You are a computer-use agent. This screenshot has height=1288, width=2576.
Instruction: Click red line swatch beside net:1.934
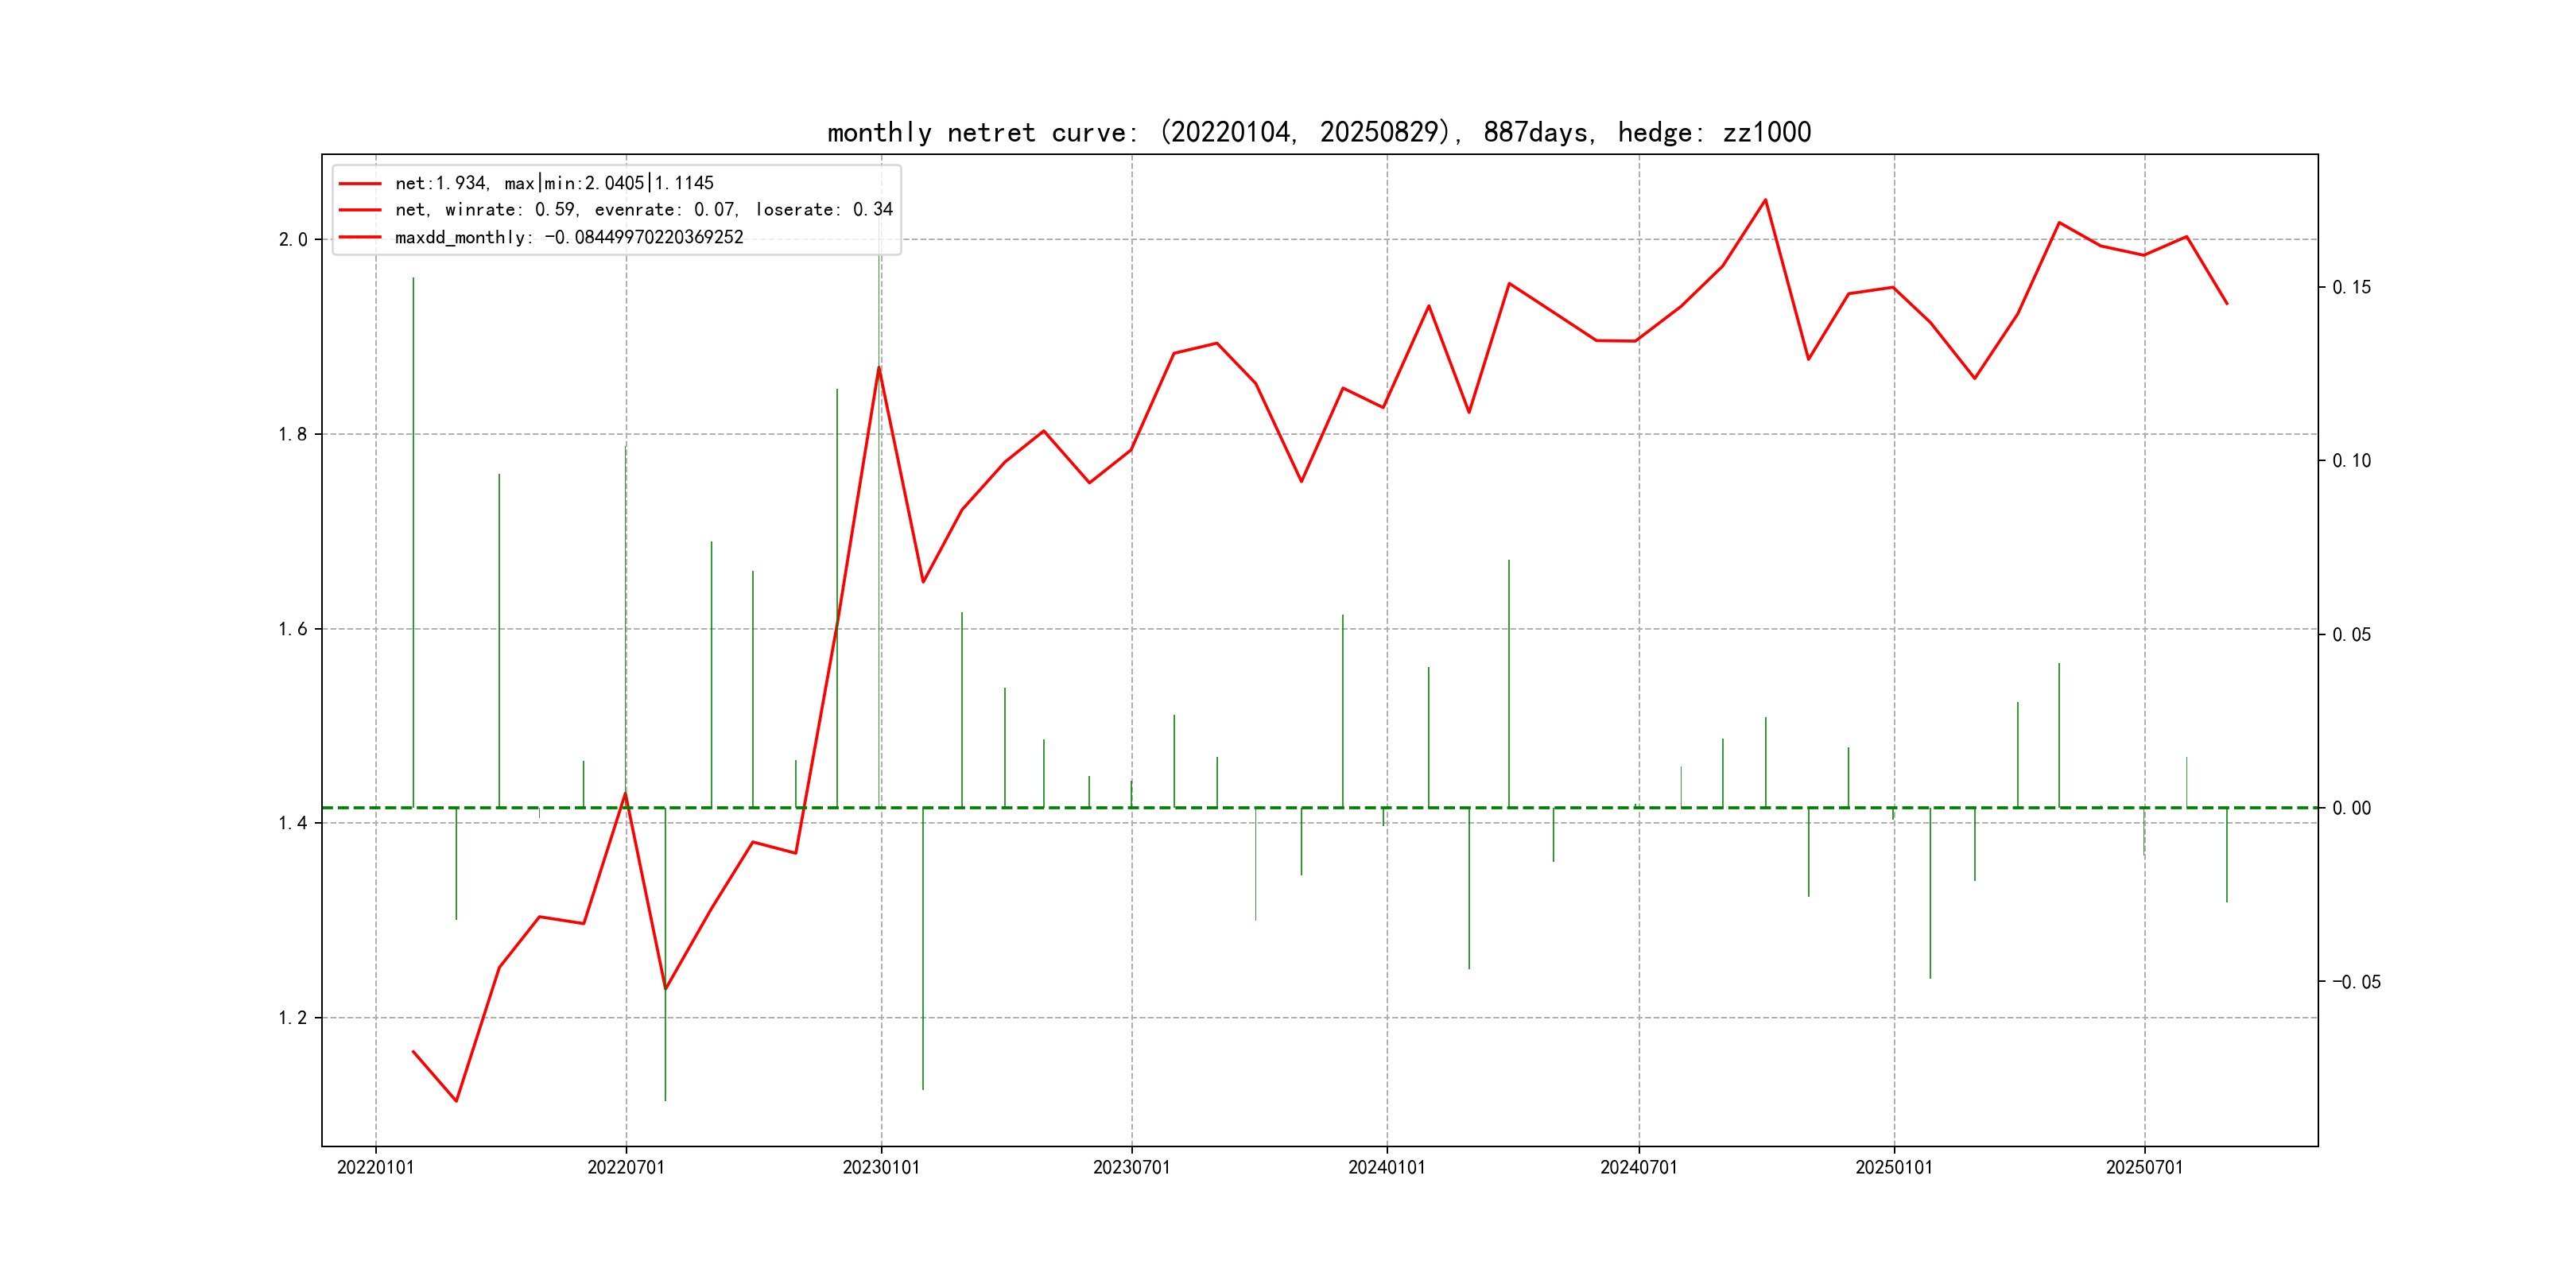pyautogui.click(x=360, y=183)
